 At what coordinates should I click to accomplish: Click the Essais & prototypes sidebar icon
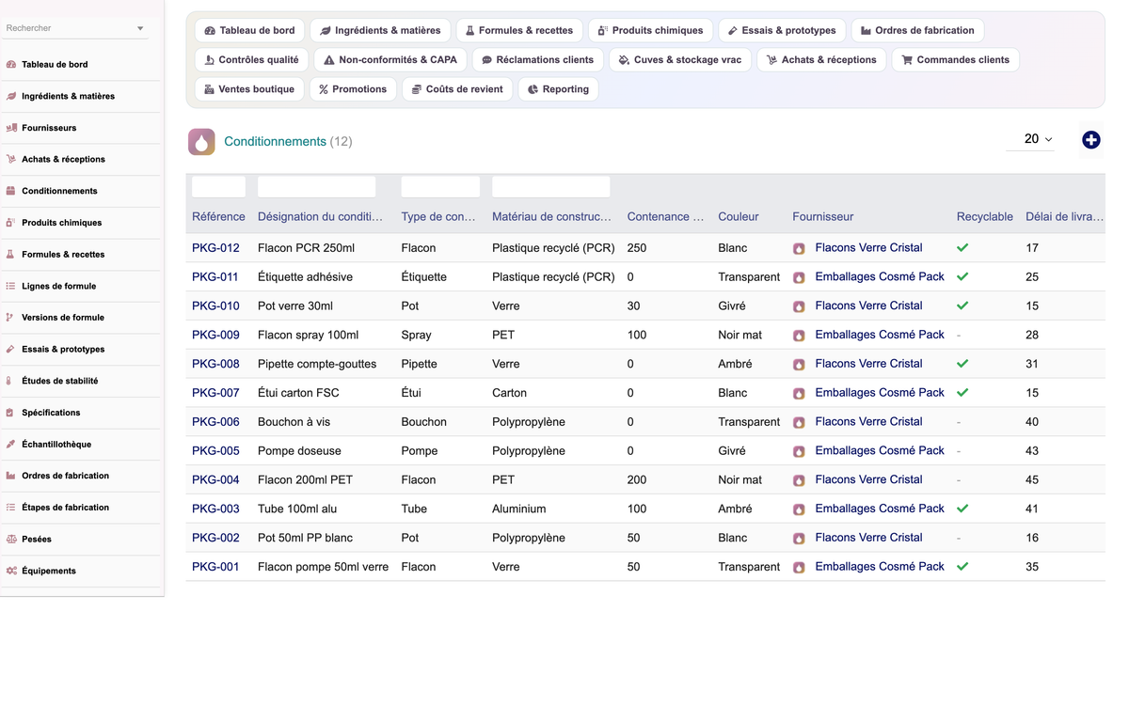tap(11, 350)
